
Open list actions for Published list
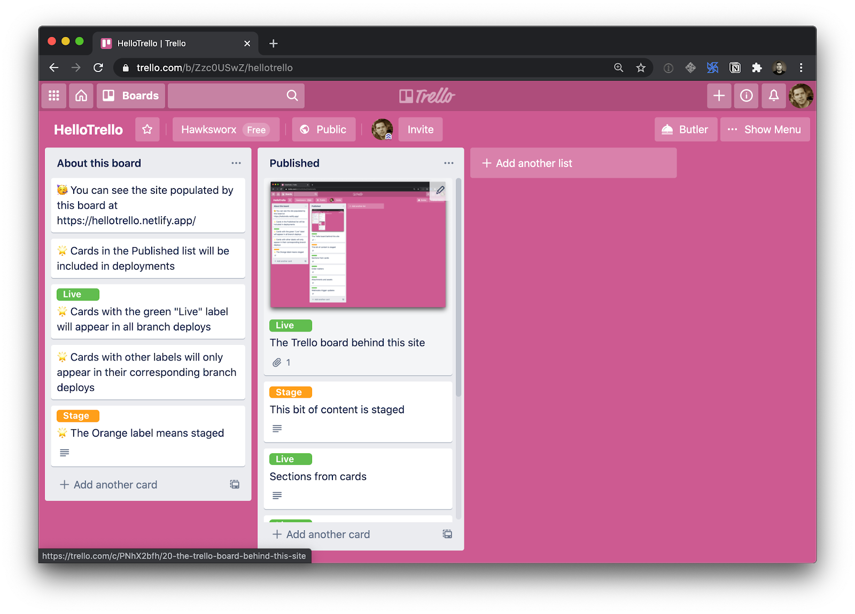(x=449, y=163)
